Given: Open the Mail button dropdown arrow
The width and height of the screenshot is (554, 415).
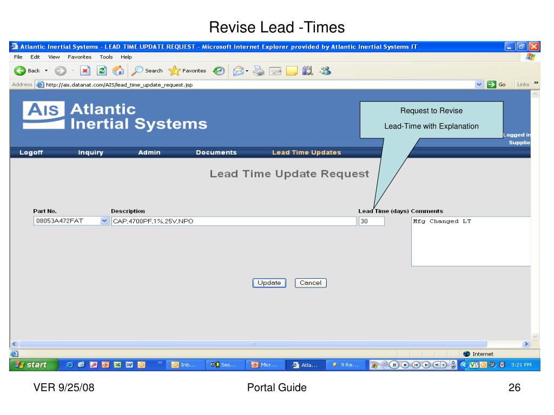Looking at the screenshot, I should click(247, 71).
